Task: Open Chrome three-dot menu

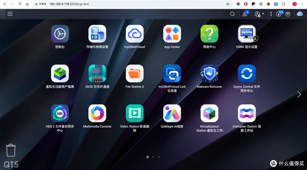Action: pos(302,4)
